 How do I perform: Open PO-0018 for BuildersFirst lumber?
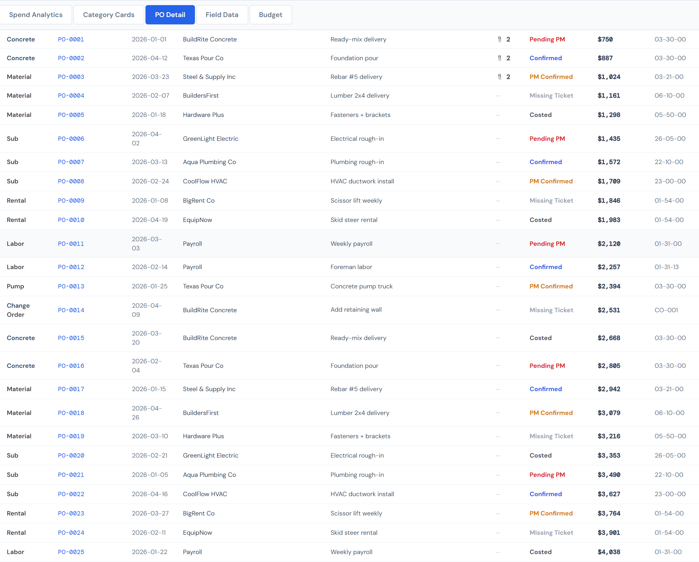pyautogui.click(x=71, y=413)
